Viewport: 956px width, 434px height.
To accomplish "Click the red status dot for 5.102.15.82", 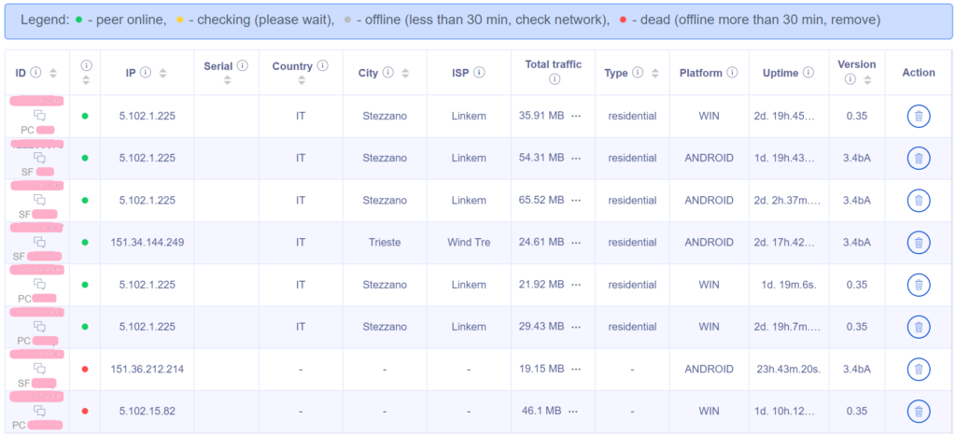I will (x=85, y=411).
